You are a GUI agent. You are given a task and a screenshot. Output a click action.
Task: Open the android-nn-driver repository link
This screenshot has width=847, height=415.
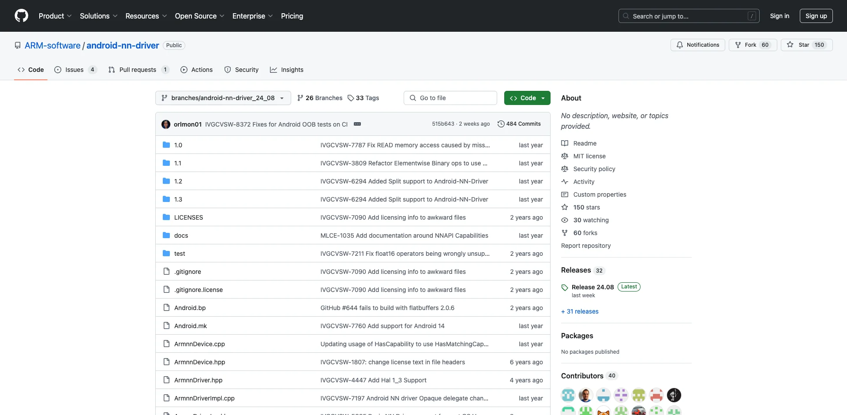click(123, 45)
